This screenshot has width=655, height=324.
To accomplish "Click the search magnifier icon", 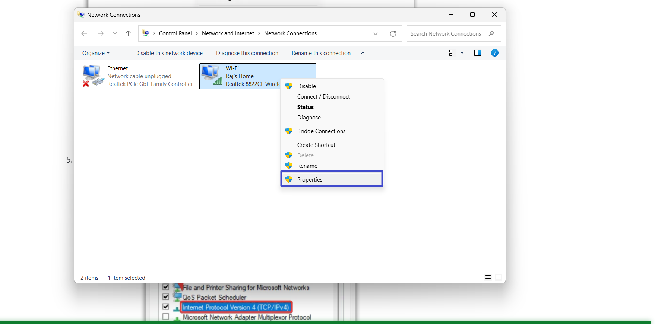I will click(x=491, y=33).
